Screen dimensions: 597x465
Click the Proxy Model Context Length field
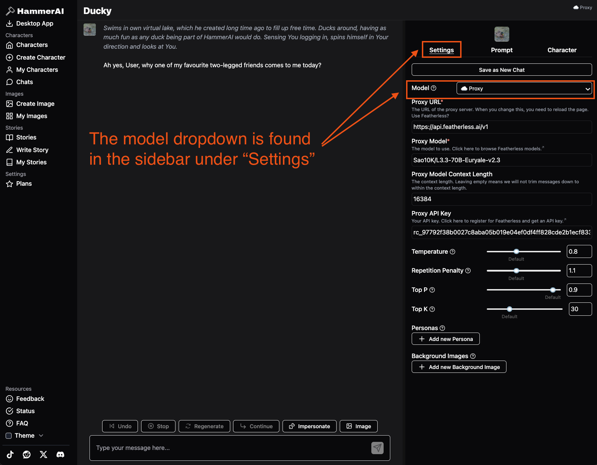[502, 199]
